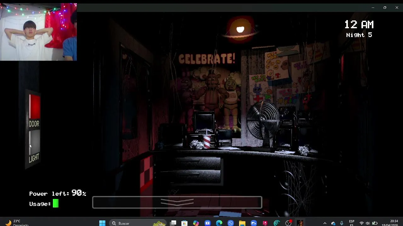This screenshot has width=403, height=226.
Task: Open the clock and date 20:34
Action: point(390,223)
